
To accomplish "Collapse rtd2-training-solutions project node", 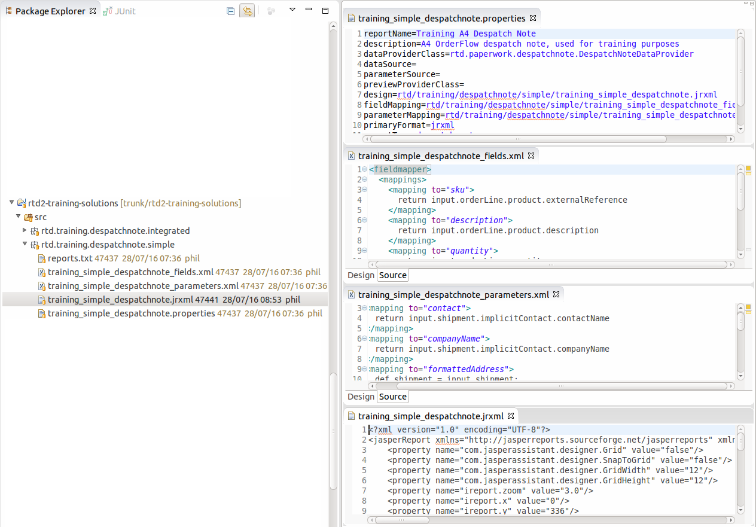I will click(x=11, y=203).
